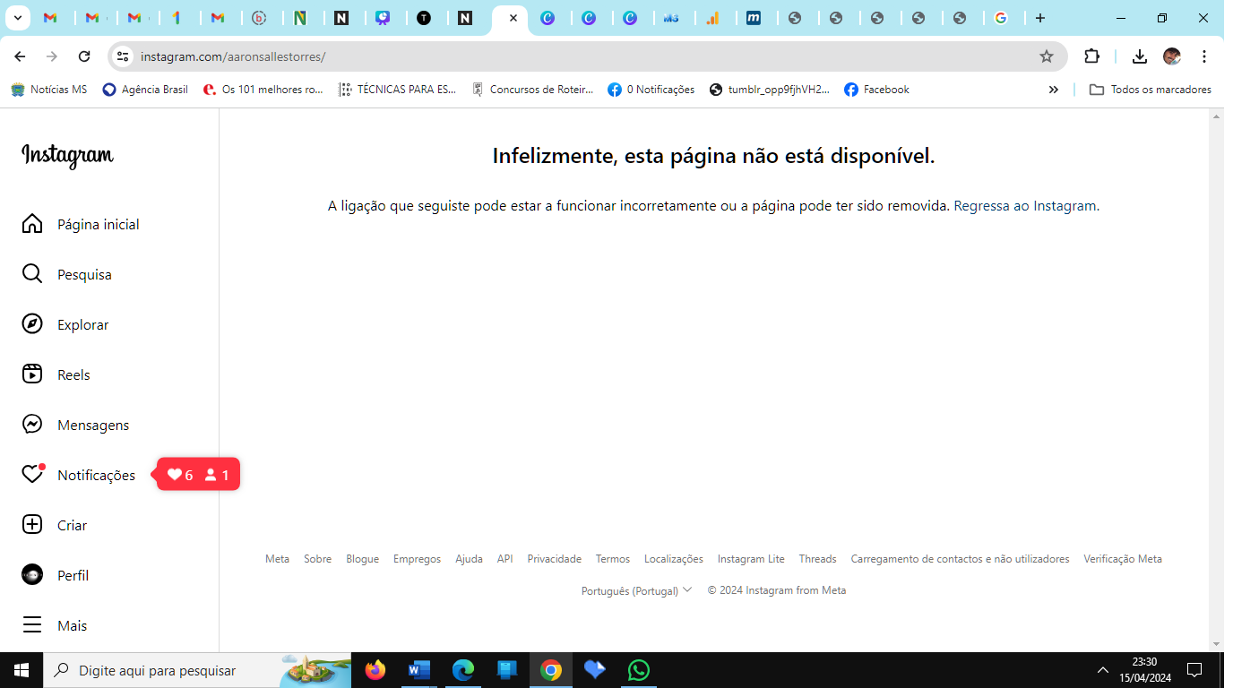The width and height of the screenshot is (1233, 688).
Task: Open Português (Portugal) language dropdown
Action: [636, 590]
